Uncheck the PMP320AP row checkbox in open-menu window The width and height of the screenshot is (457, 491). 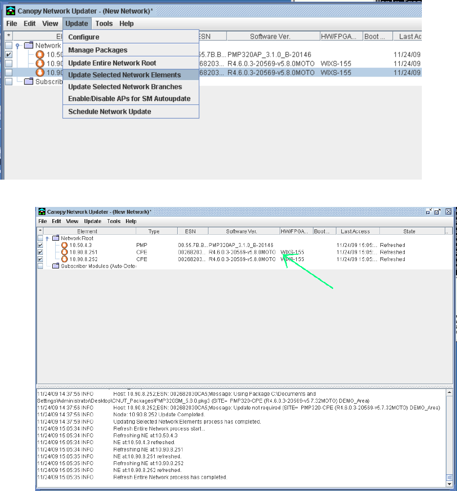pos(9,55)
